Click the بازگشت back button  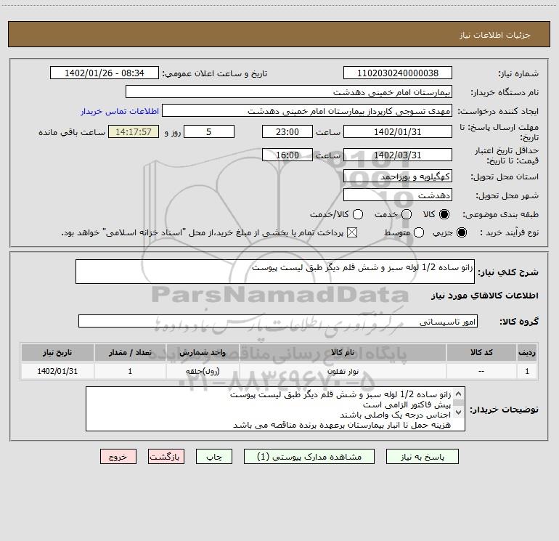tap(166, 457)
